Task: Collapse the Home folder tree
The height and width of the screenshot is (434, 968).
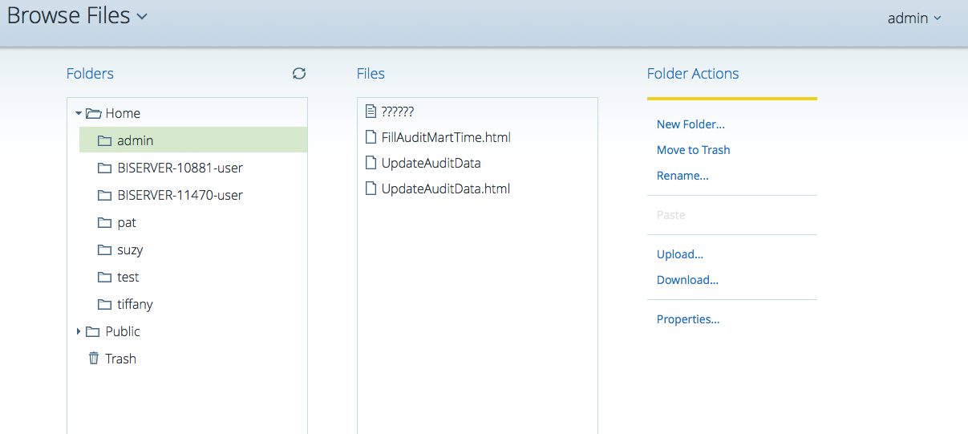Action: click(x=79, y=113)
